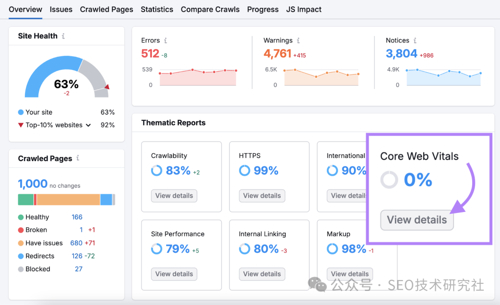Open the Site Health info icon
The width and height of the screenshot is (500, 305).
coord(63,36)
